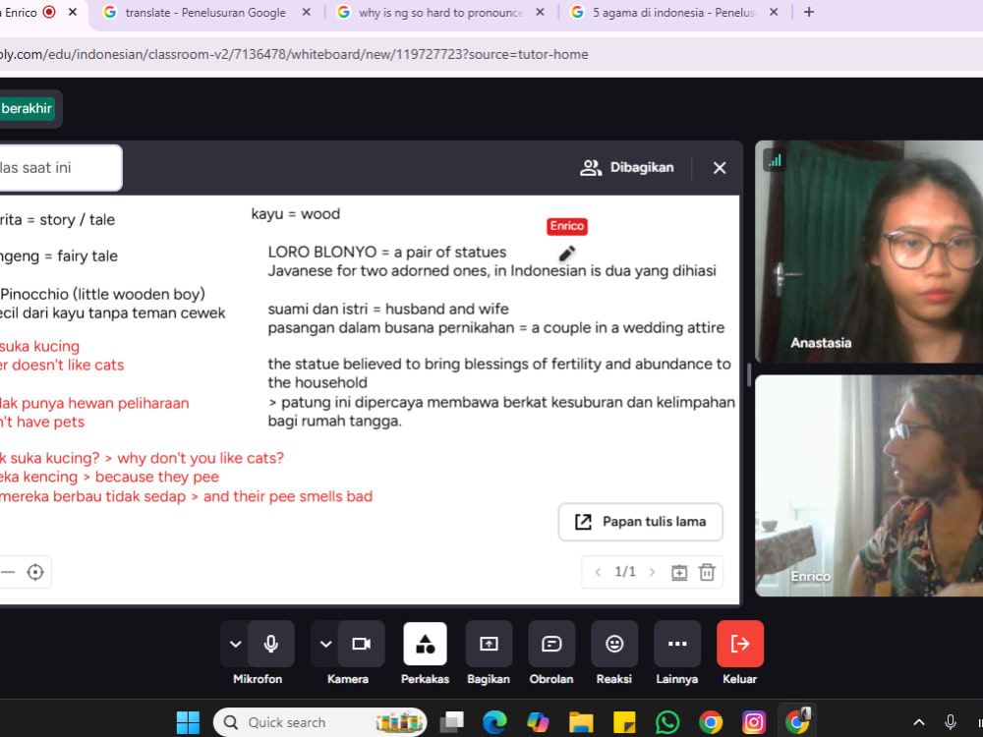
Task: Click the '1/1' page indicator
Action: [625, 572]
